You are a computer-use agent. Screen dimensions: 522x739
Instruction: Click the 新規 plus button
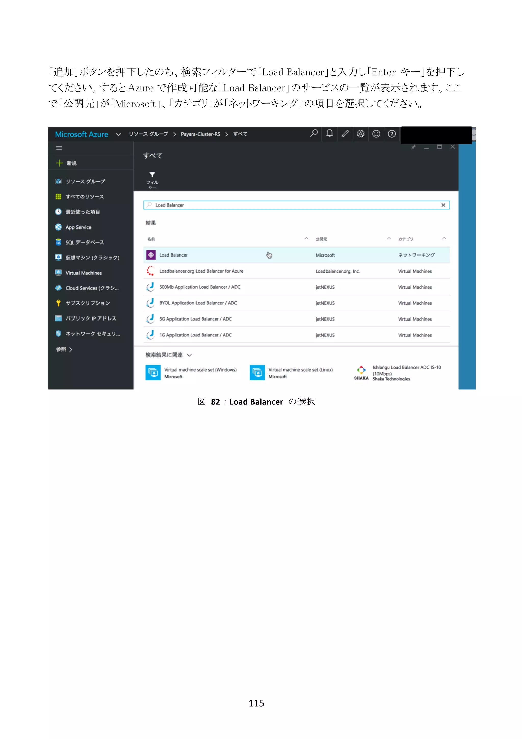tap(67, 163)
